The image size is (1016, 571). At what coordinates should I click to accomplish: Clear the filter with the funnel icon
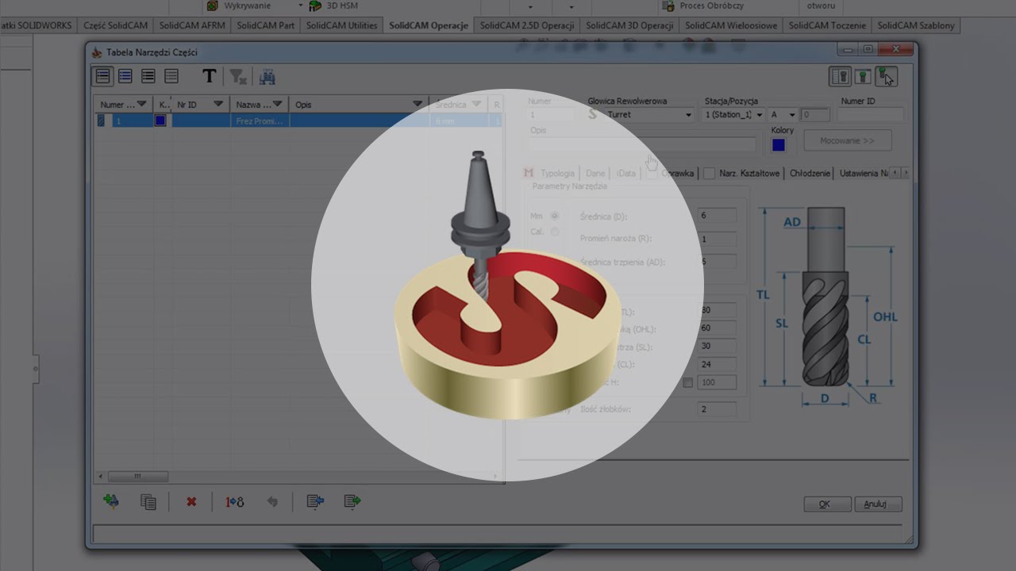[x=237, y=76]
